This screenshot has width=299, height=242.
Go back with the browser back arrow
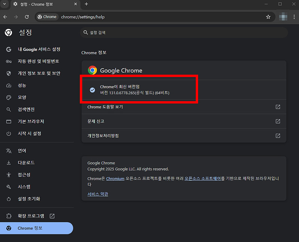[5, 17]
